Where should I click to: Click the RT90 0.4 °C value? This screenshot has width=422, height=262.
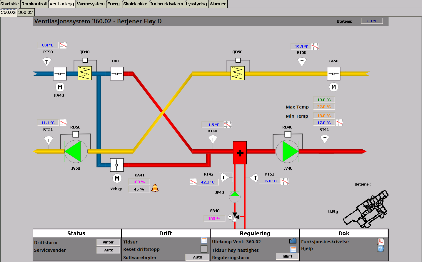(x=48, y=45)
